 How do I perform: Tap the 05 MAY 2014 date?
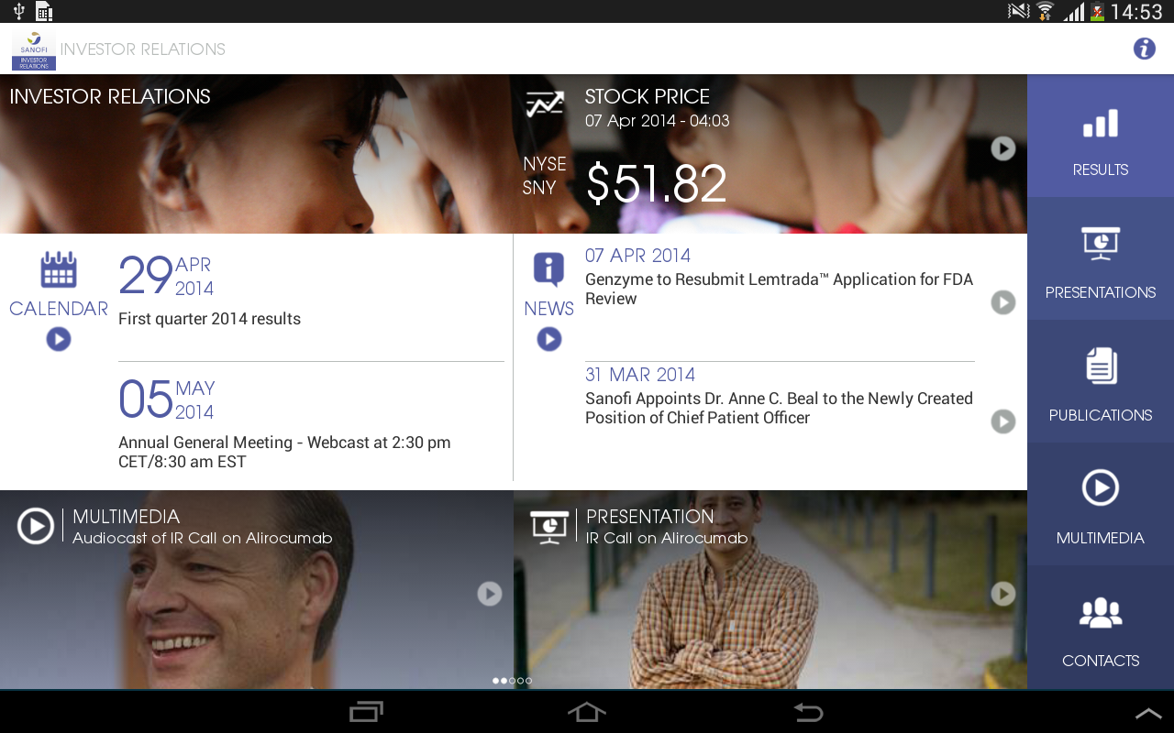pyautogui.click(x=166, y=399)
